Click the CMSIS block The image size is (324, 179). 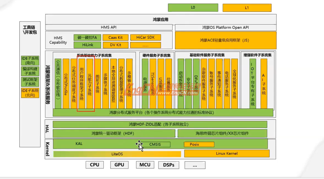tap(155, 144)
